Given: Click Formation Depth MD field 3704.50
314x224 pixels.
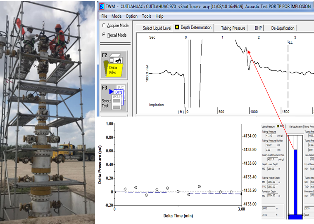Looking at the screenshot, I should 273,196.
